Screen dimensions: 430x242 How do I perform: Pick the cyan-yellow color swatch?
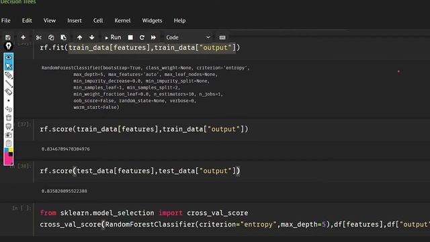[x=9, y=150]
